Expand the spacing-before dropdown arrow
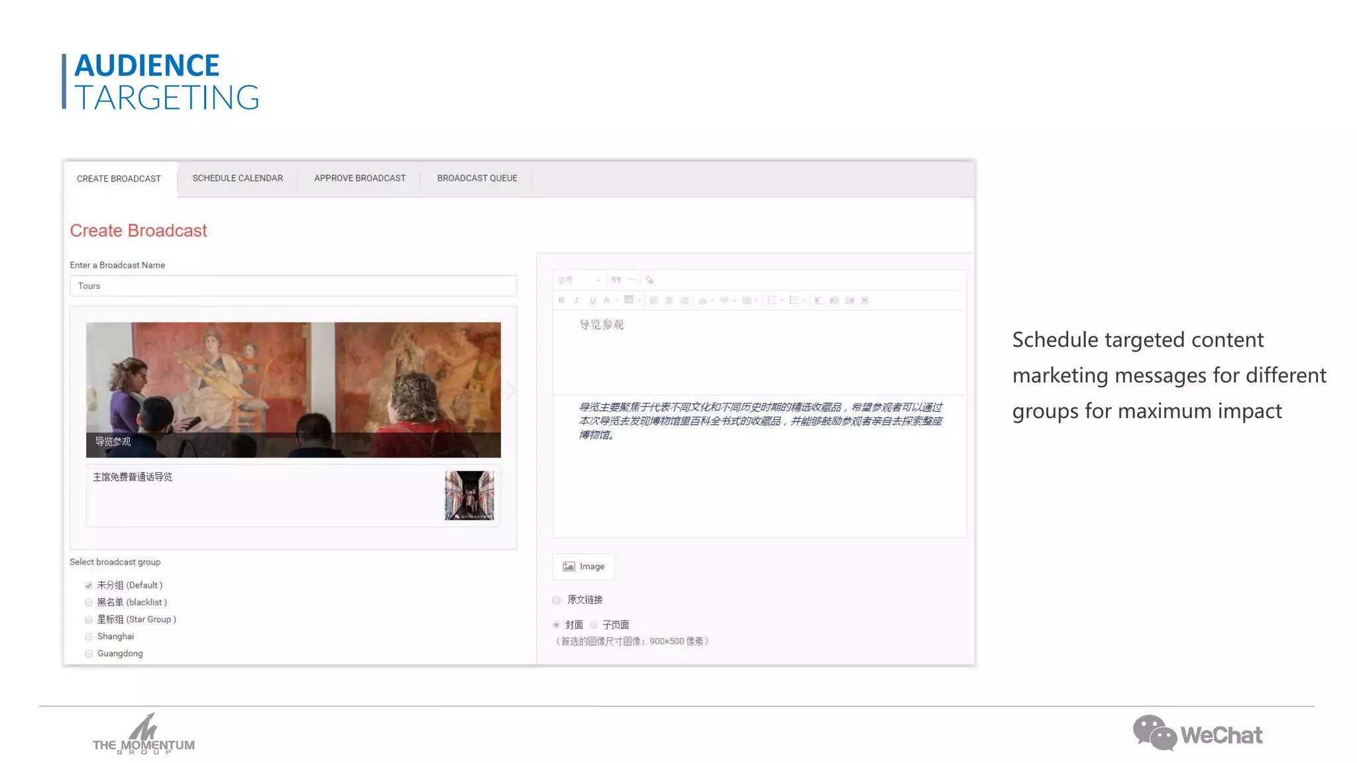The image size is (1357, 763). pyautogui.click(x=712, y=301)
